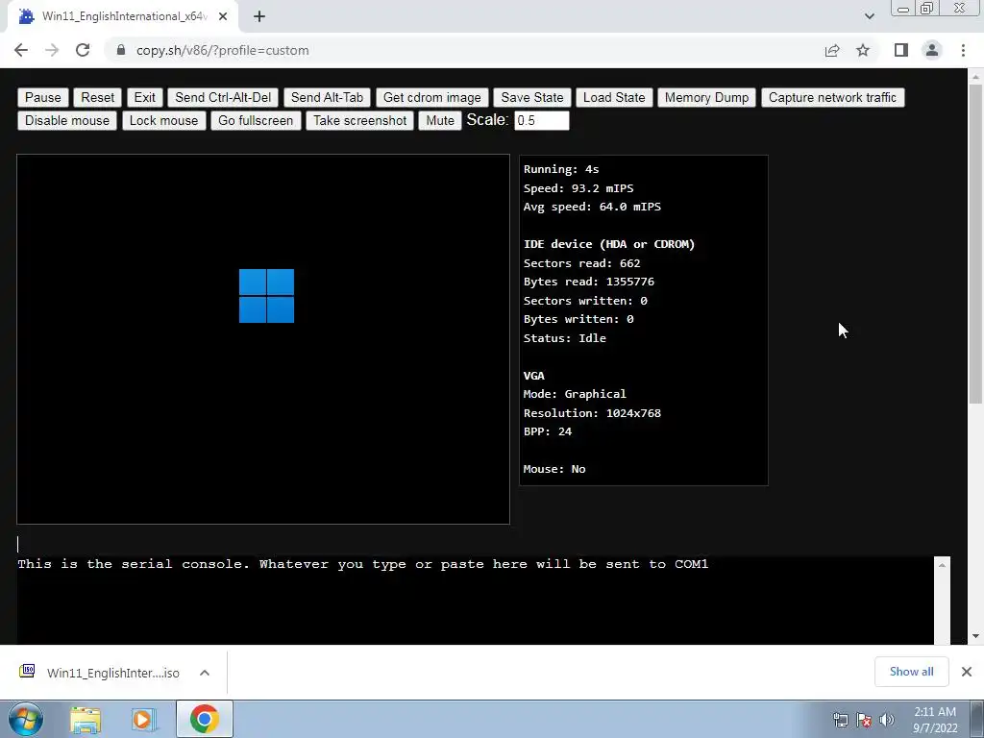Screen dimensions: 984x738
Task: Send Ctrl-Alt-Del to the emulator
Action: tap(223, 97)
